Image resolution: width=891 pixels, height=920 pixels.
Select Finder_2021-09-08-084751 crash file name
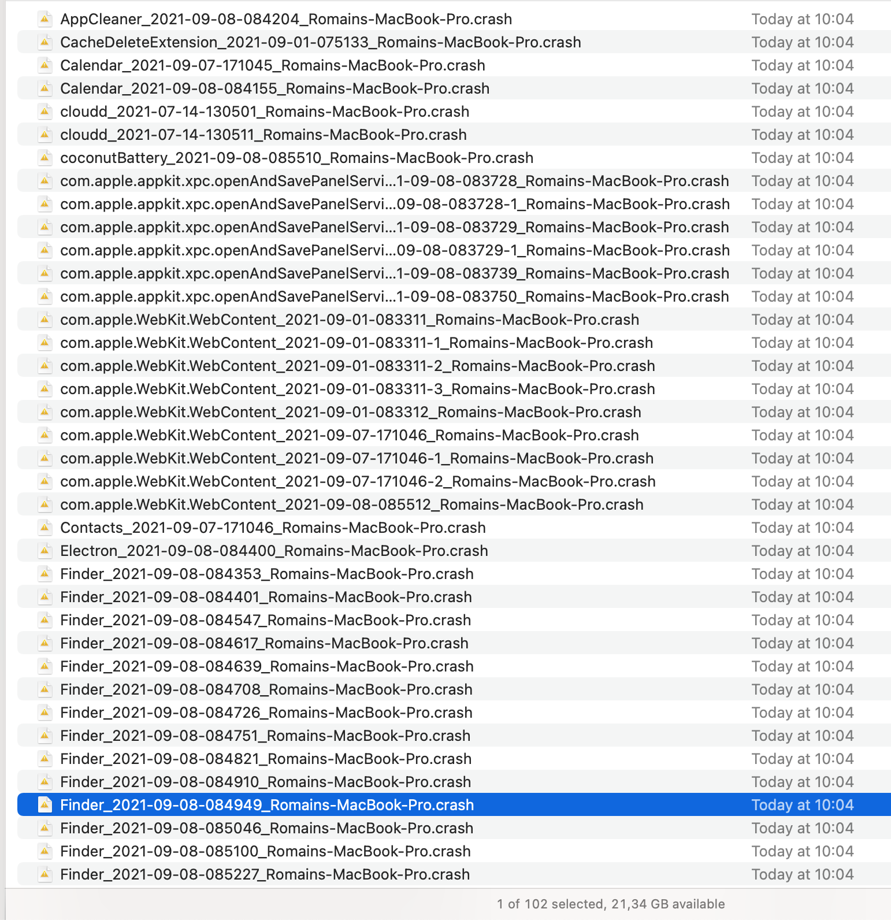tap(265, 736)
